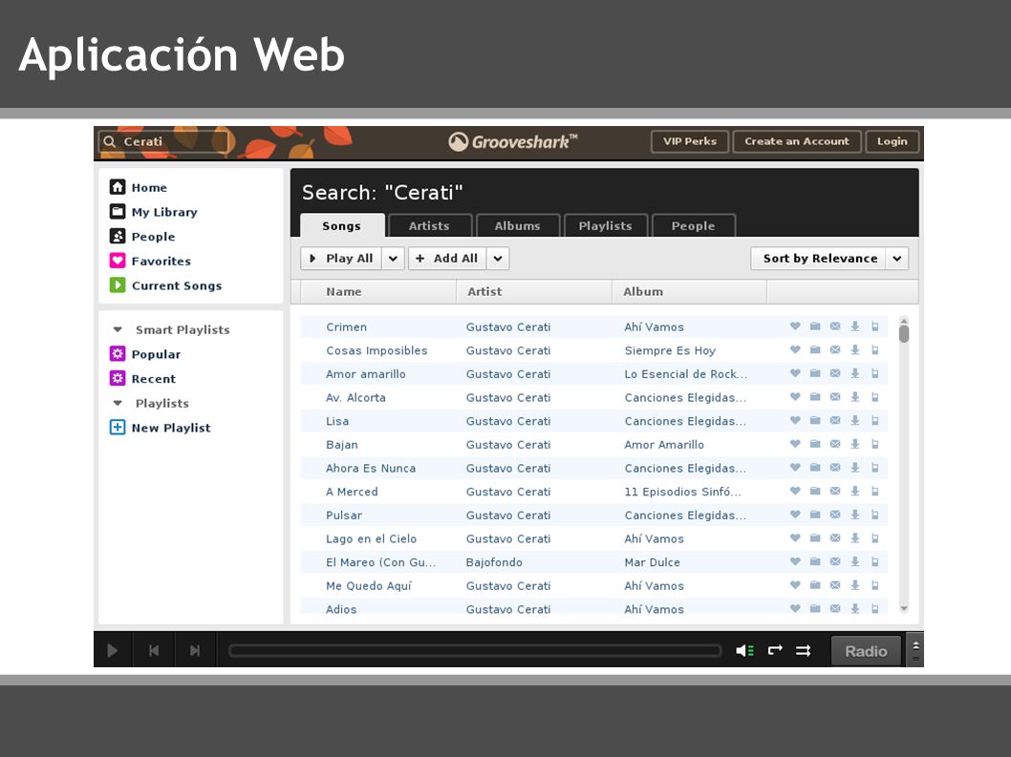Switch to the People tab
Image resolution: width=1011 pixels, height=757 pixels.
(x=693, y=226)
